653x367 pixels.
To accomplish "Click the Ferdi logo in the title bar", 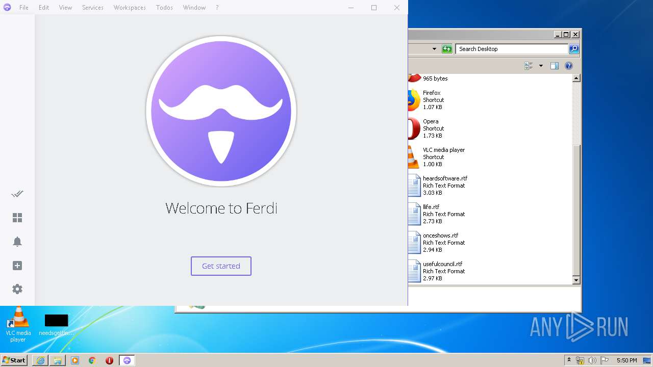I will pyautogui.click(x=7, y=8).
